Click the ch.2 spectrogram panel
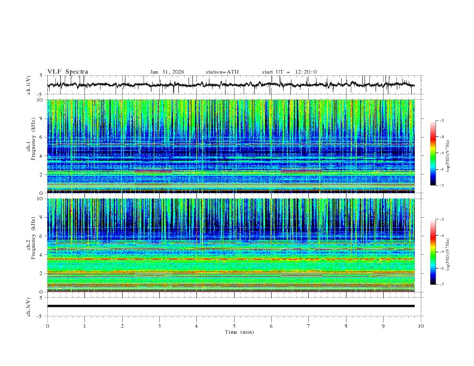Viewport: 474px width, 366px height. (230, 245)
